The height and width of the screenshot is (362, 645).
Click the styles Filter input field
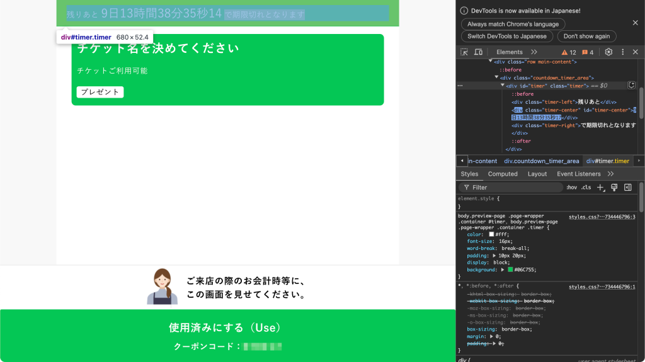tap(513, 188)
